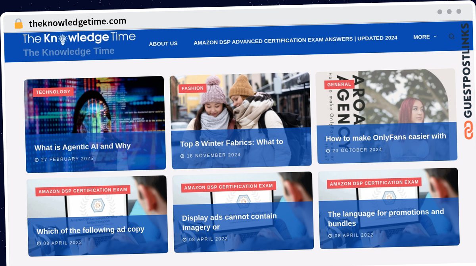Click clock icon beside 18 NOVEMBER 2024
The height and width of the screenshot is (266, 476).
tap(182, 156)
